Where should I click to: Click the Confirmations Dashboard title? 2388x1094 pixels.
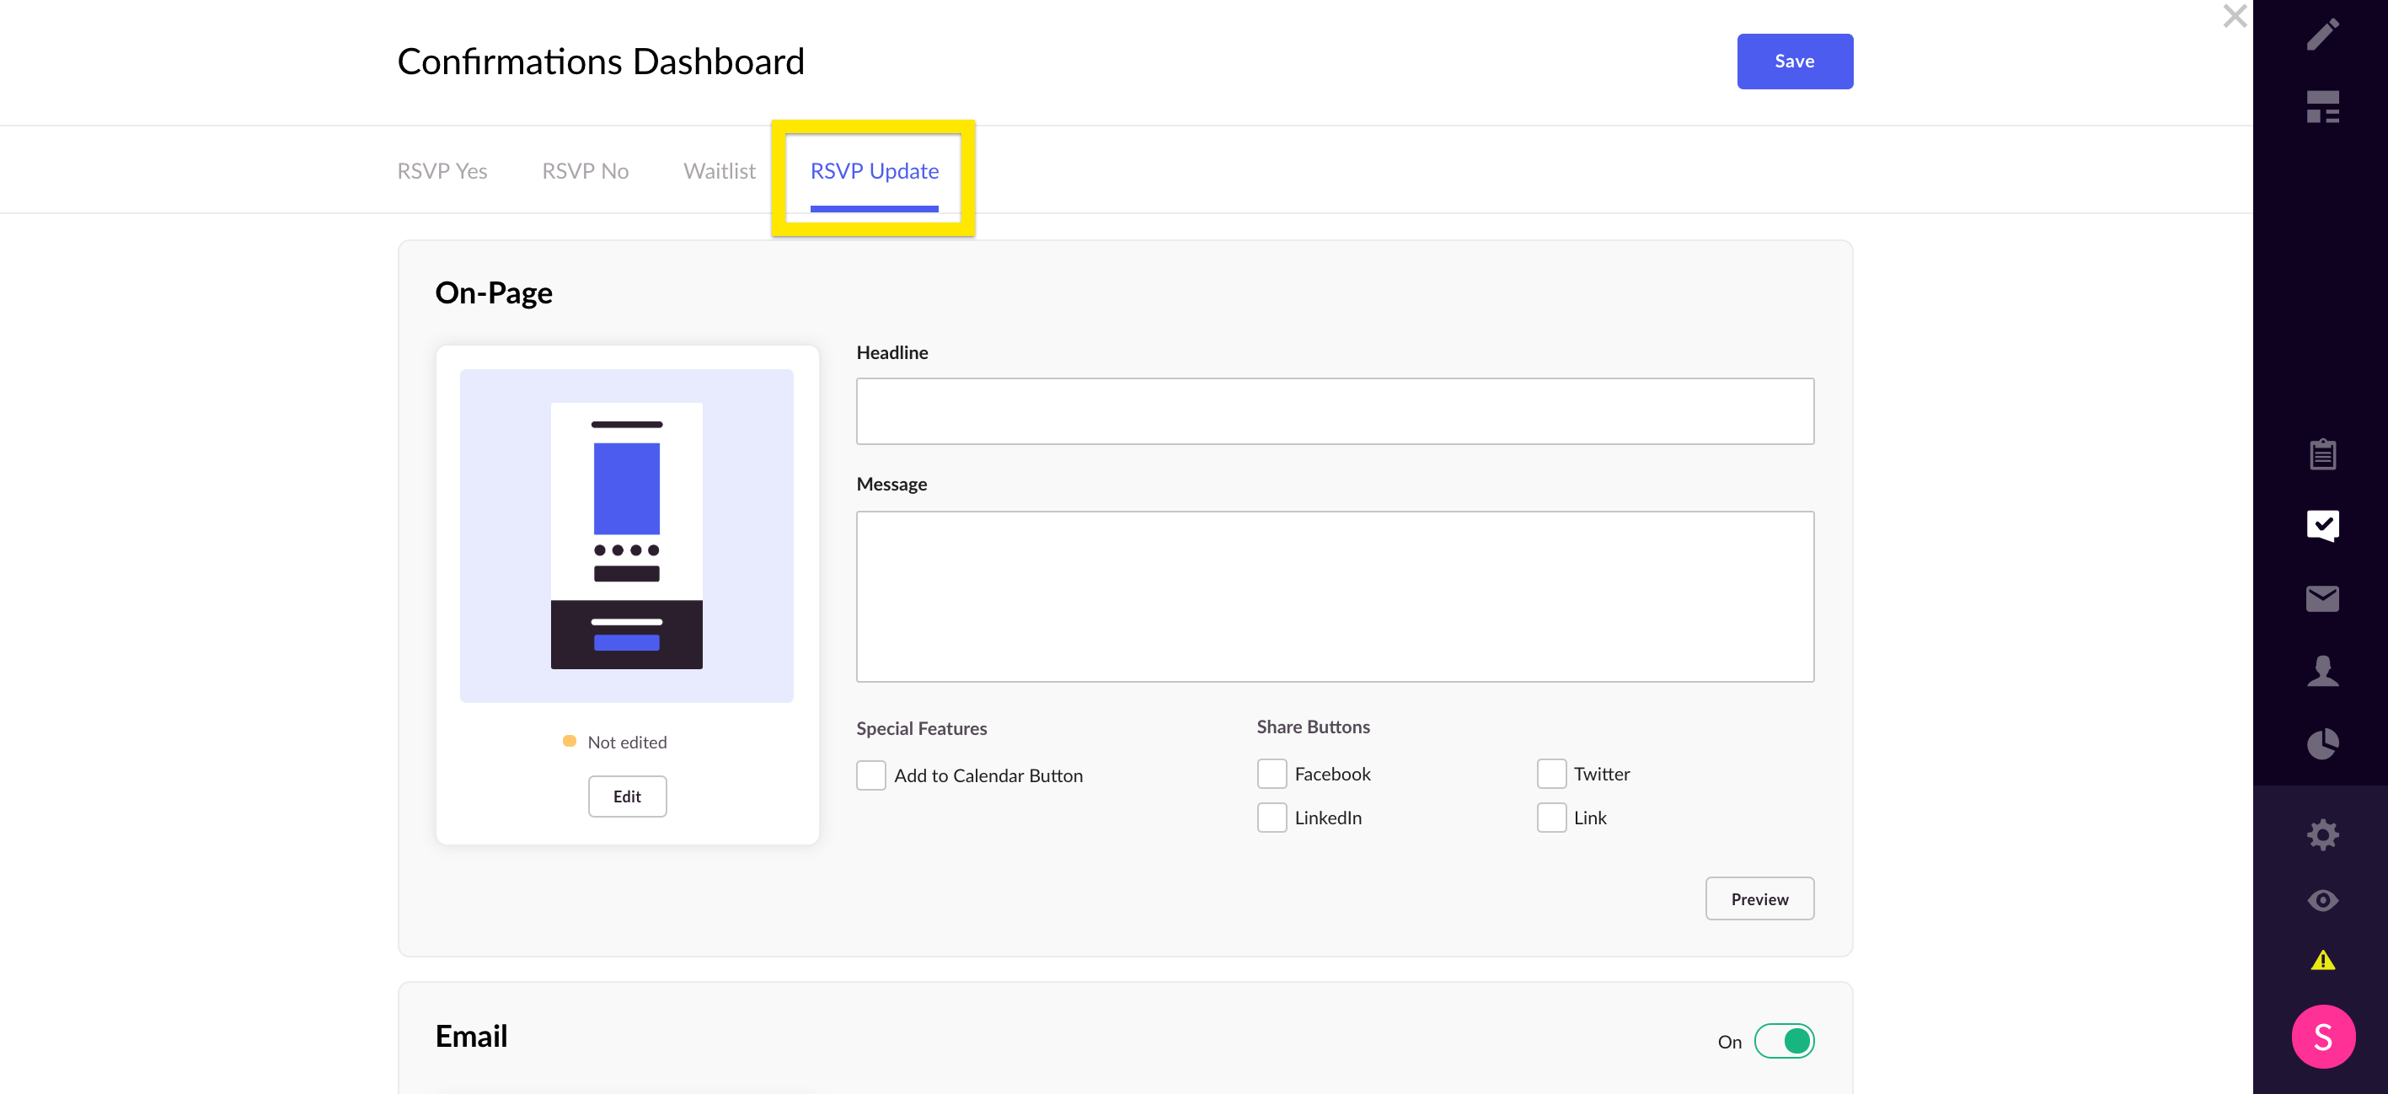tap(601, 62)
